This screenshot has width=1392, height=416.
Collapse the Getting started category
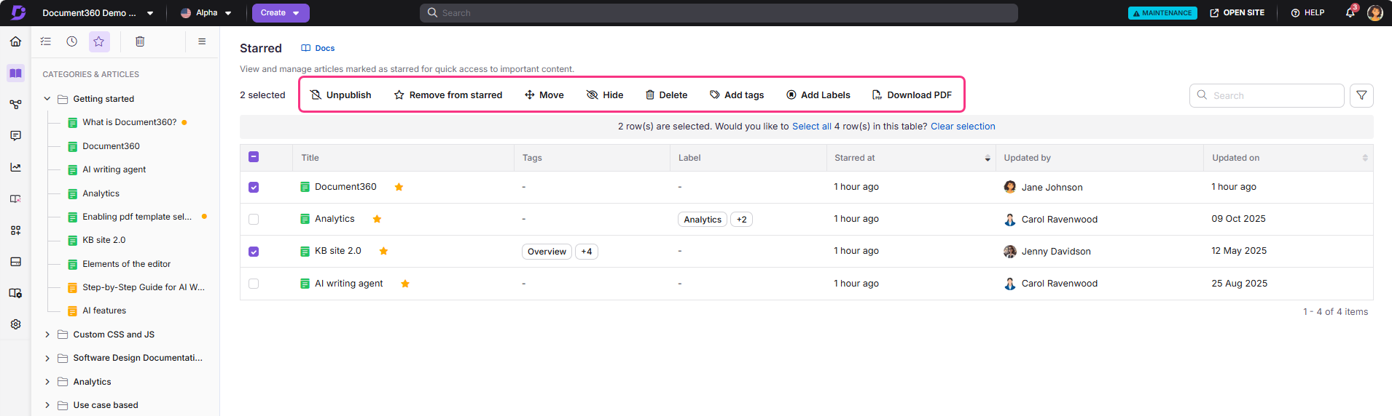pos(47,99)
